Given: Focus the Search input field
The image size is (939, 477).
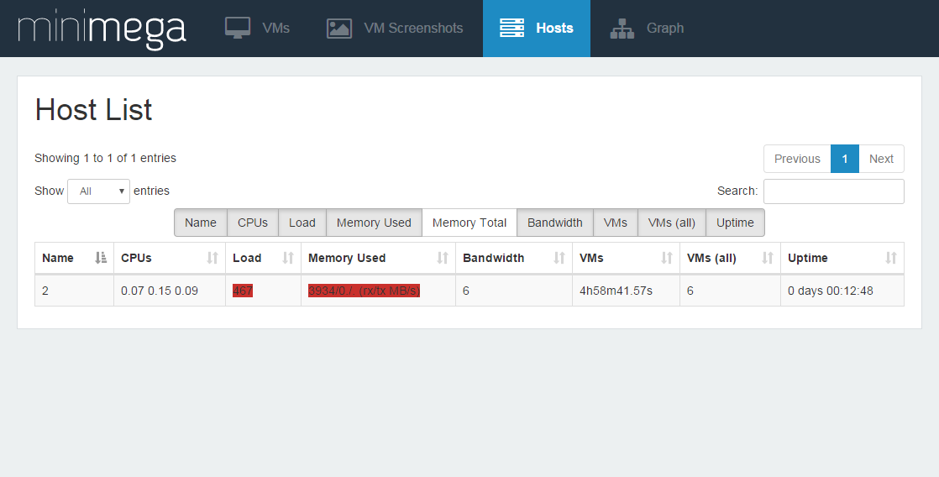Looking at the screenshot, I should pyautogui.click(x=833, y=191).
